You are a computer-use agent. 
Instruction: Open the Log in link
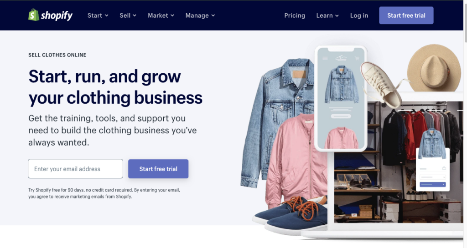[x=359, y=15]
